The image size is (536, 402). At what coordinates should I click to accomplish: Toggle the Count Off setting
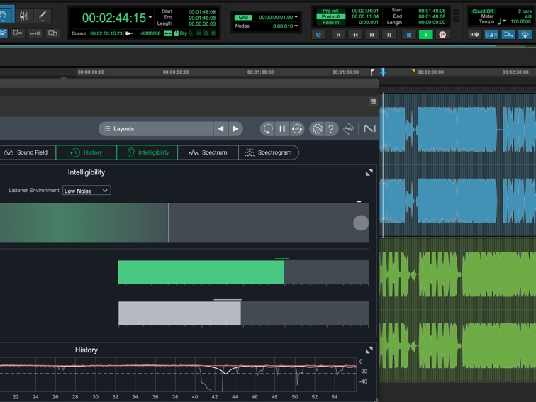click(483, 11)
